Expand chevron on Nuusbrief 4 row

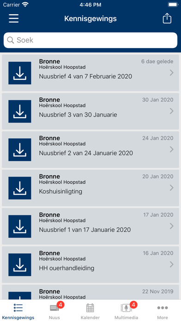coord(172,73)
